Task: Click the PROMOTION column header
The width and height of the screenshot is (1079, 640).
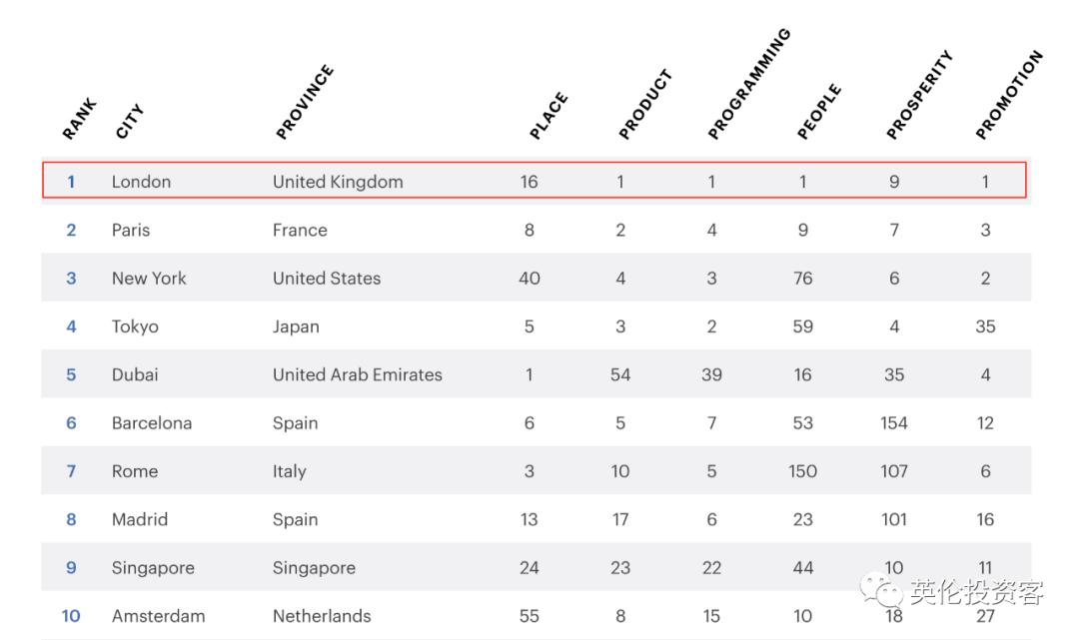Action: coord(1008,95)
